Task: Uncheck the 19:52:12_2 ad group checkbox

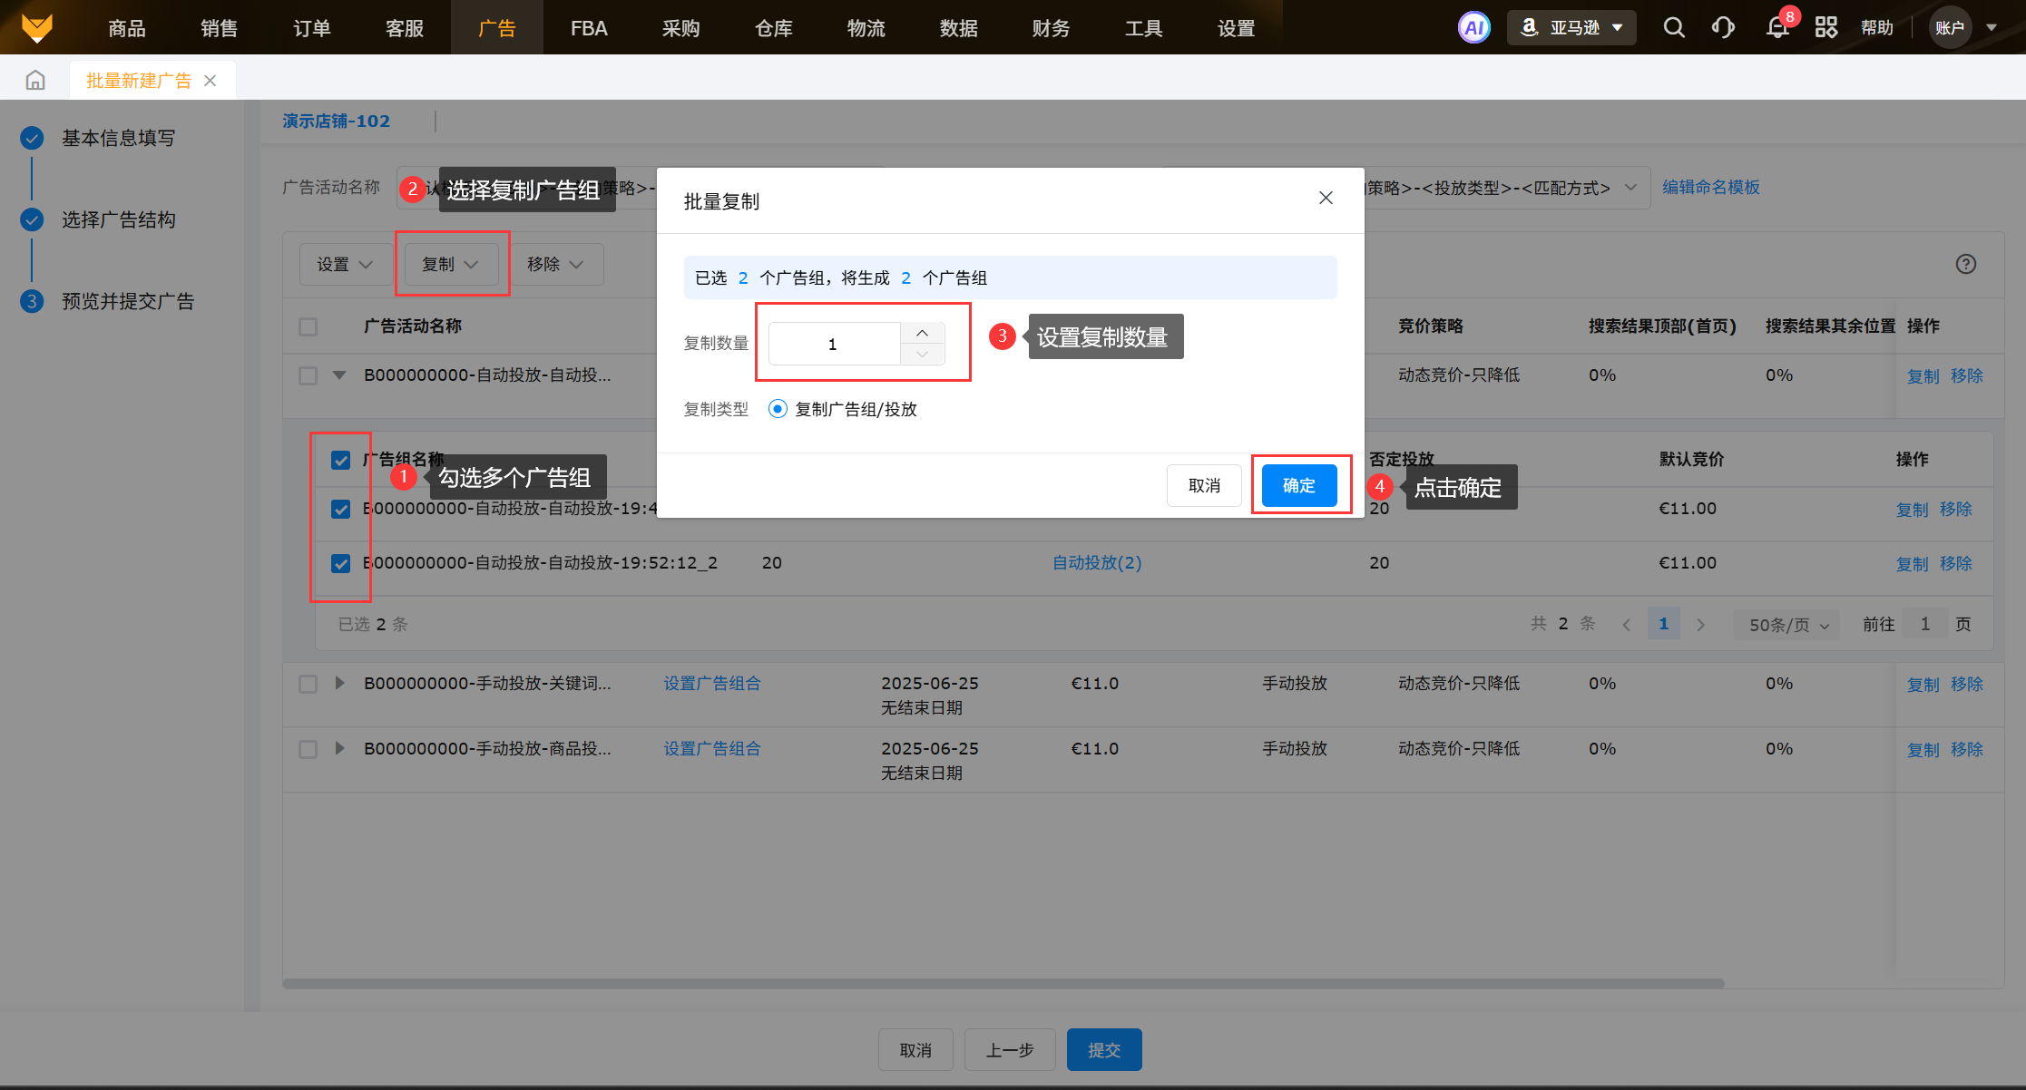Action: pyautogui.click(x=340, y=563)
